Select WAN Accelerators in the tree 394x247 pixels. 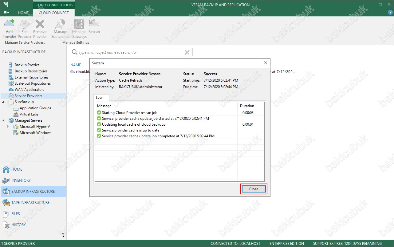coord(30,90)
